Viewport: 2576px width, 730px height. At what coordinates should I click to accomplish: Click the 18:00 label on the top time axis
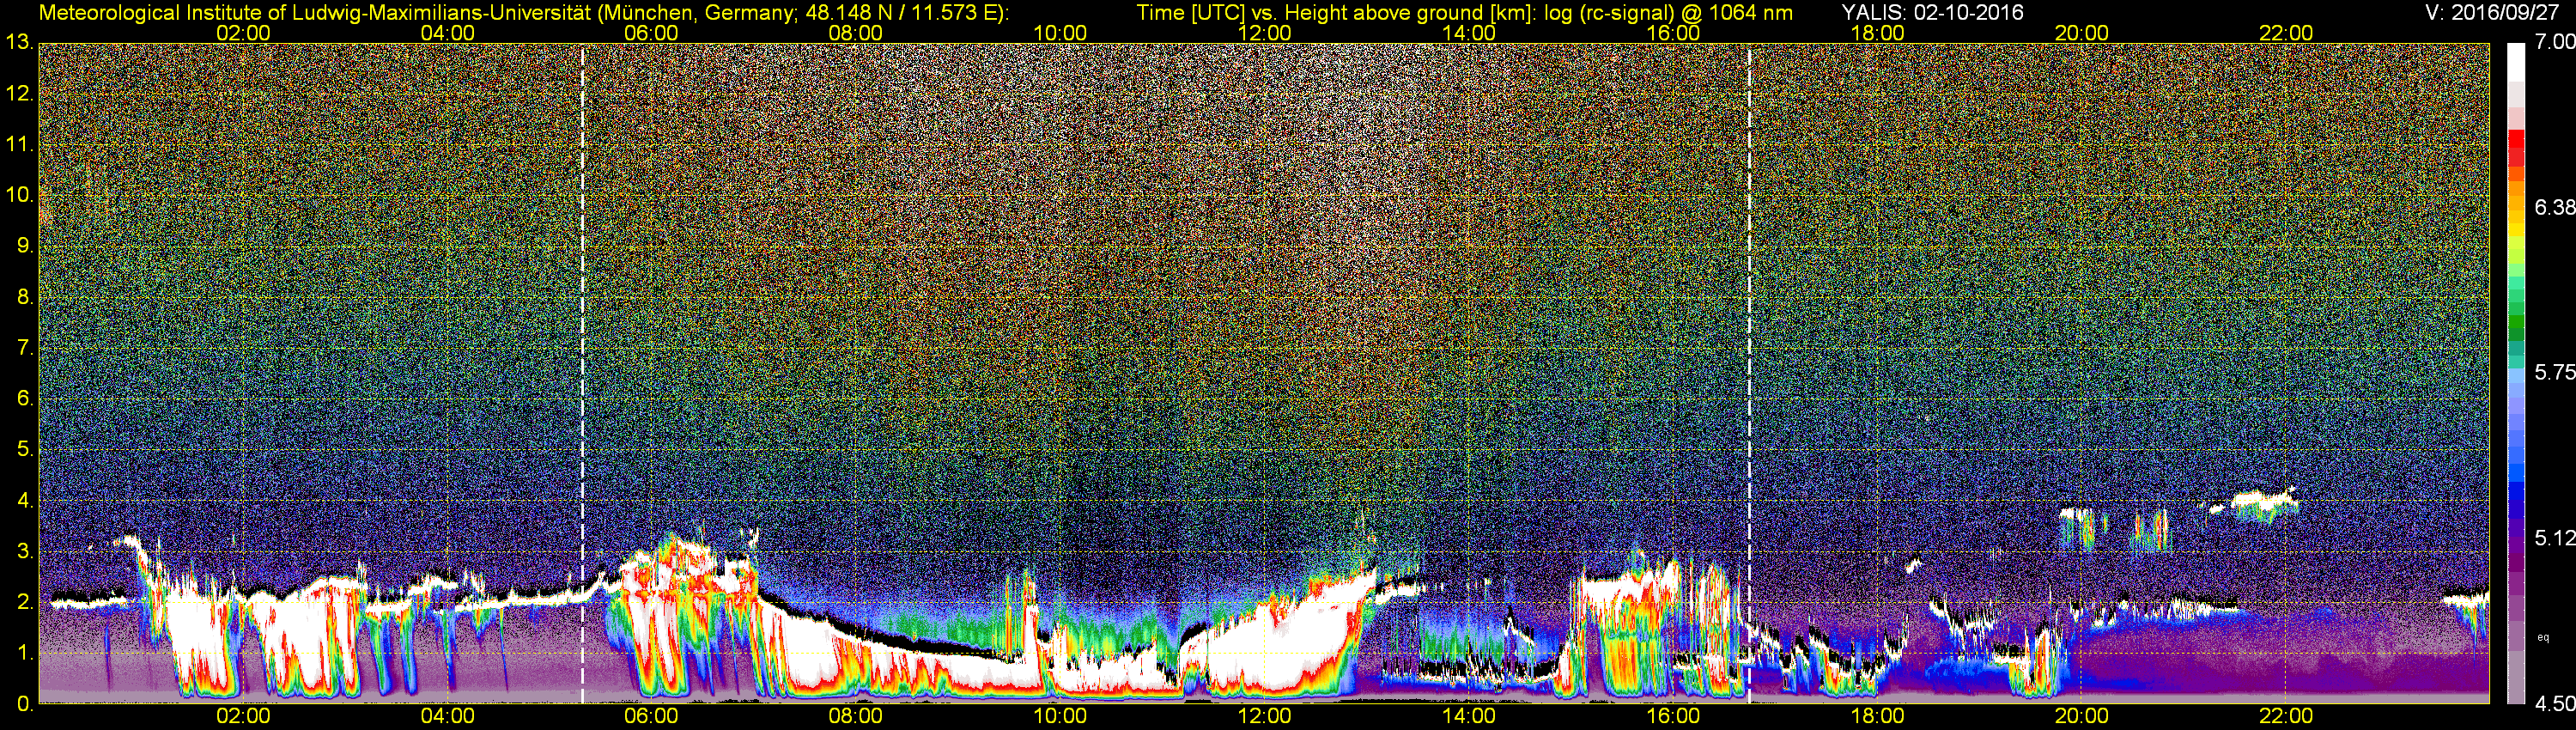1877,33
